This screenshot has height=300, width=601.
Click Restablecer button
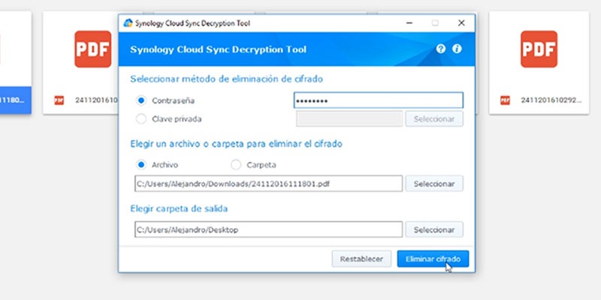coord(361,259)
